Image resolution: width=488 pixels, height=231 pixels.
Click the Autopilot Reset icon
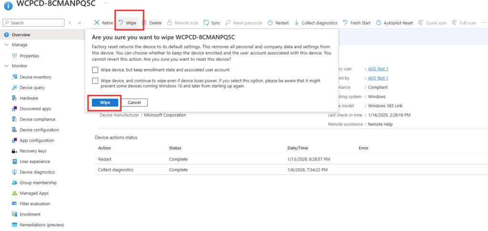point(379,23)
